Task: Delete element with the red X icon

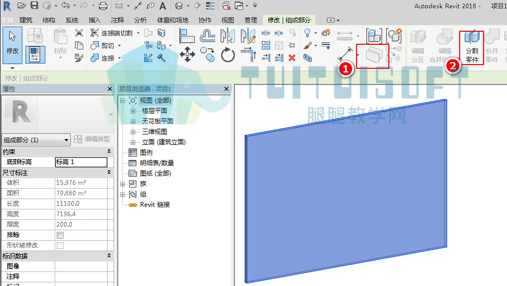Action: click(x=292, y=58)
